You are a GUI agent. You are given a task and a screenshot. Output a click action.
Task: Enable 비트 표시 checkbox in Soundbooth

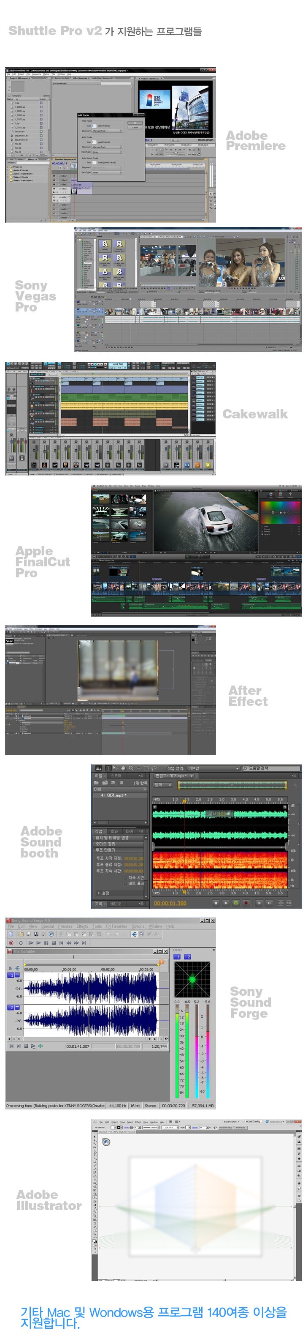[126, 883]
